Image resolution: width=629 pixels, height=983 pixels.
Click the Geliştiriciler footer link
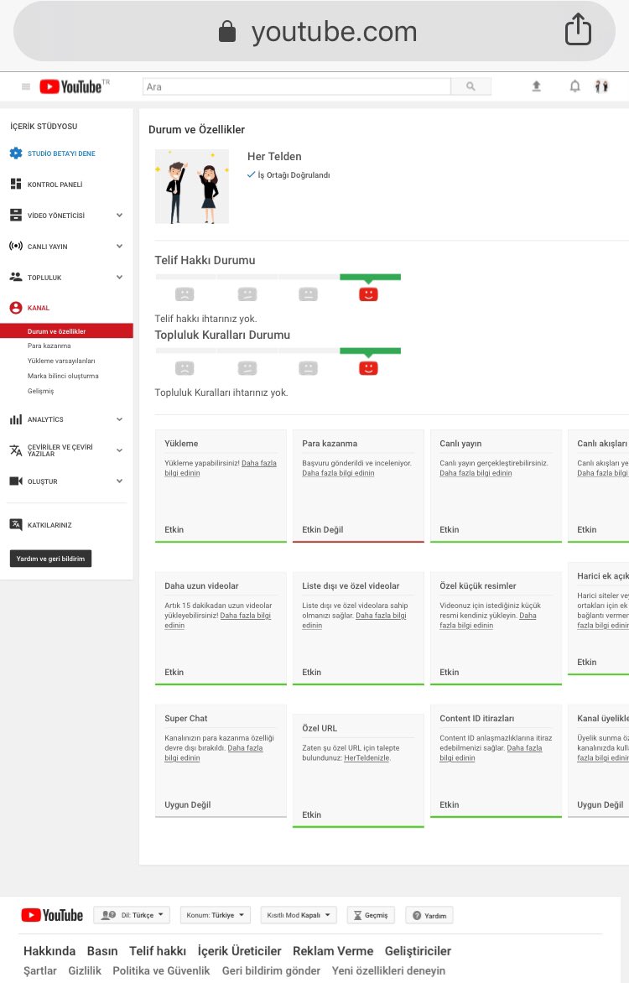(418, 951)
